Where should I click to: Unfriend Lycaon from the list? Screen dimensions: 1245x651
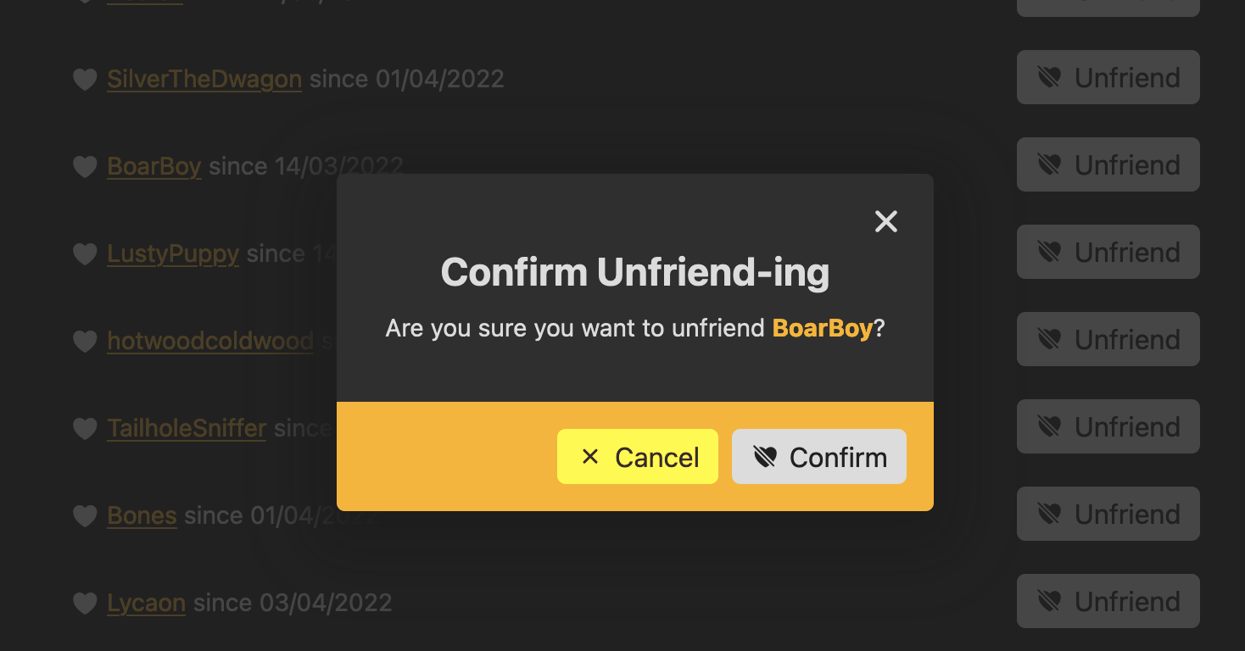[x=1108, y=601]
